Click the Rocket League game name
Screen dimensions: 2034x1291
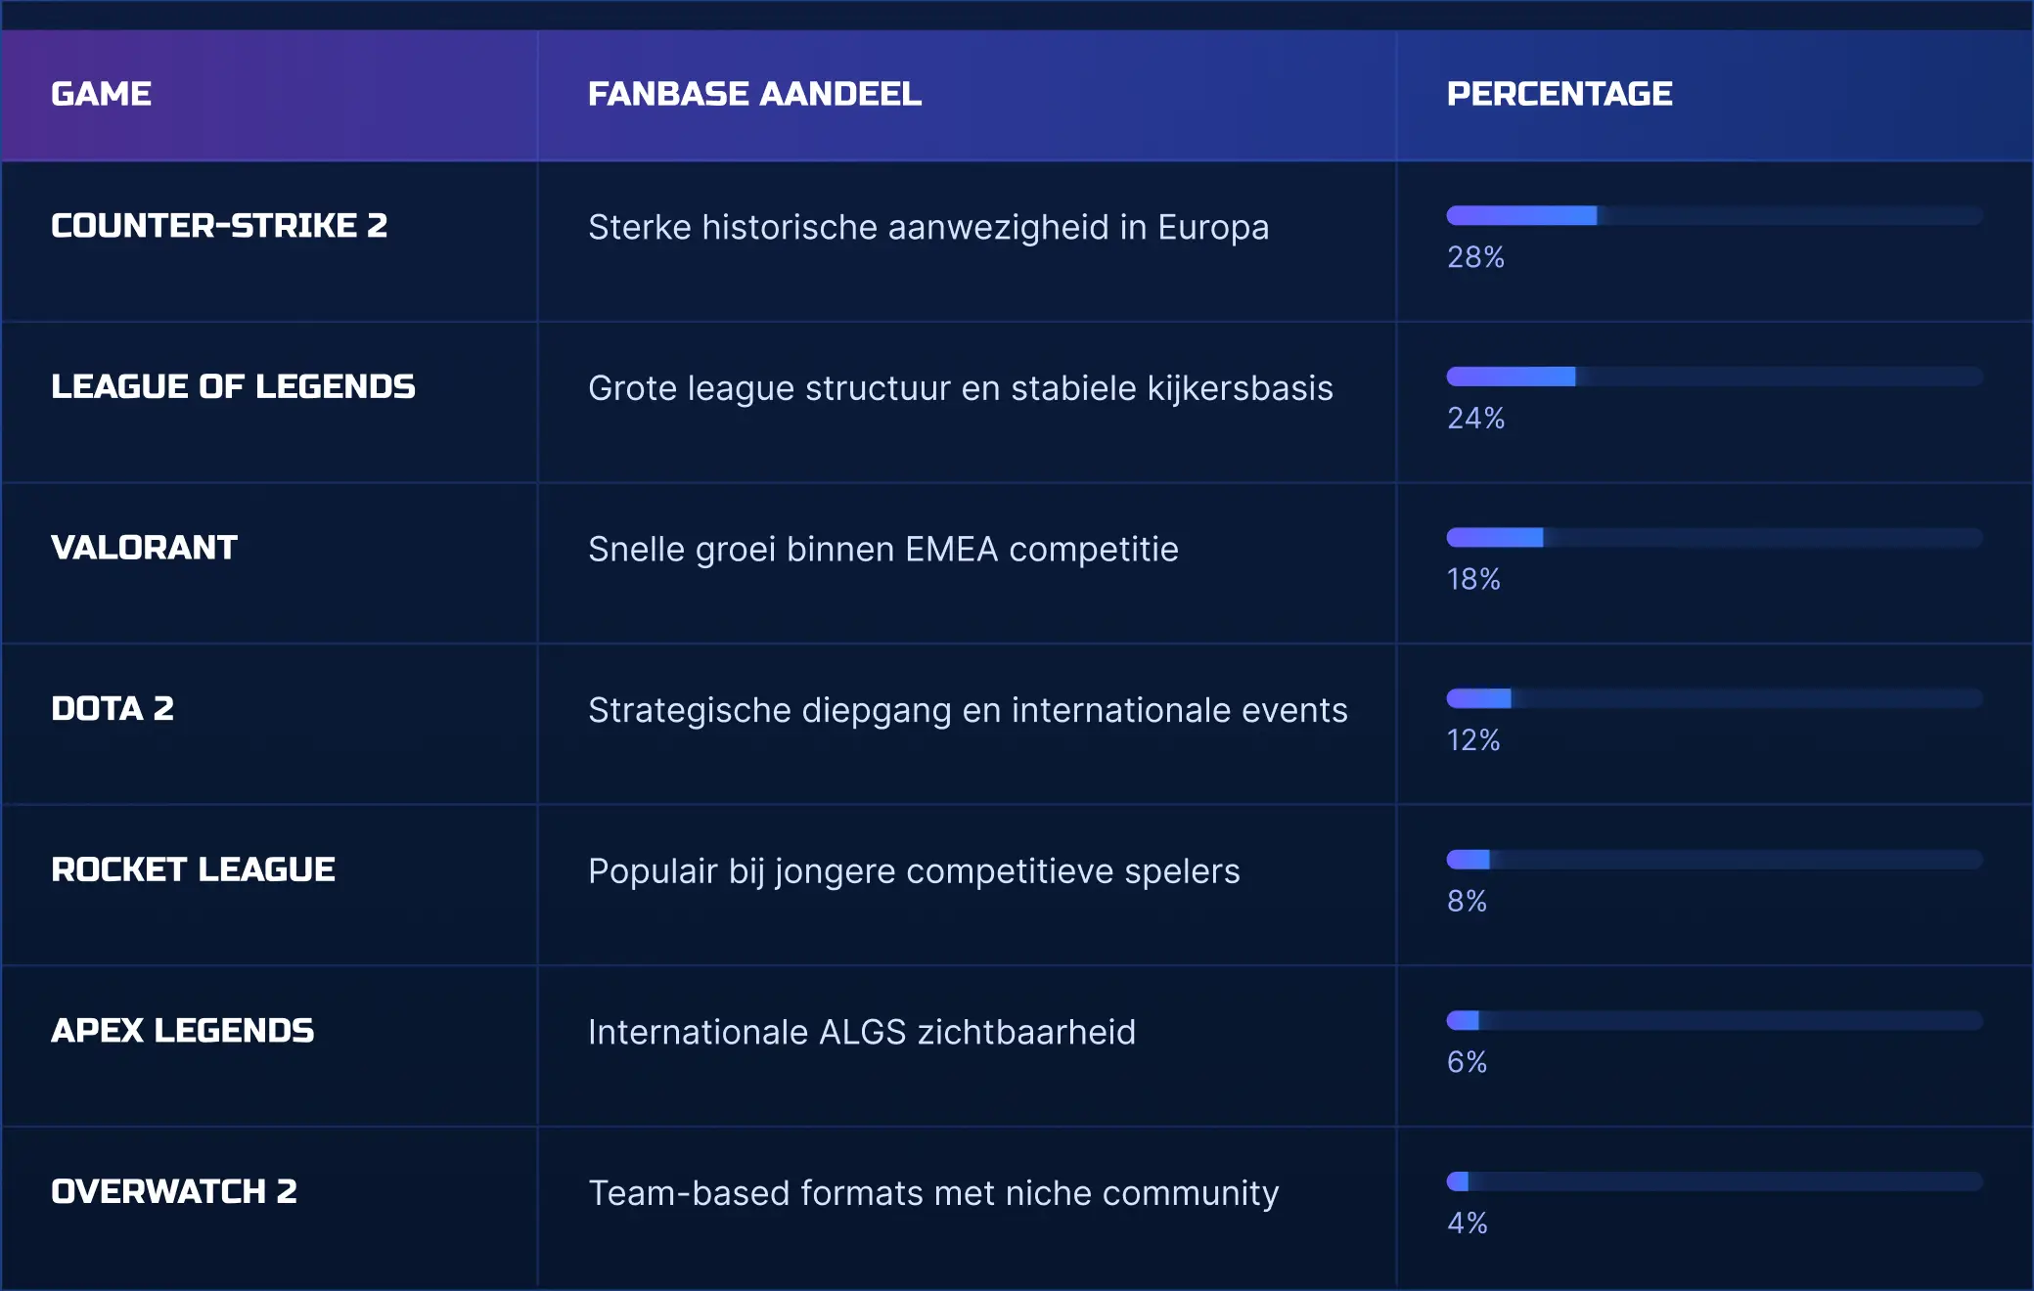[194, 869]
